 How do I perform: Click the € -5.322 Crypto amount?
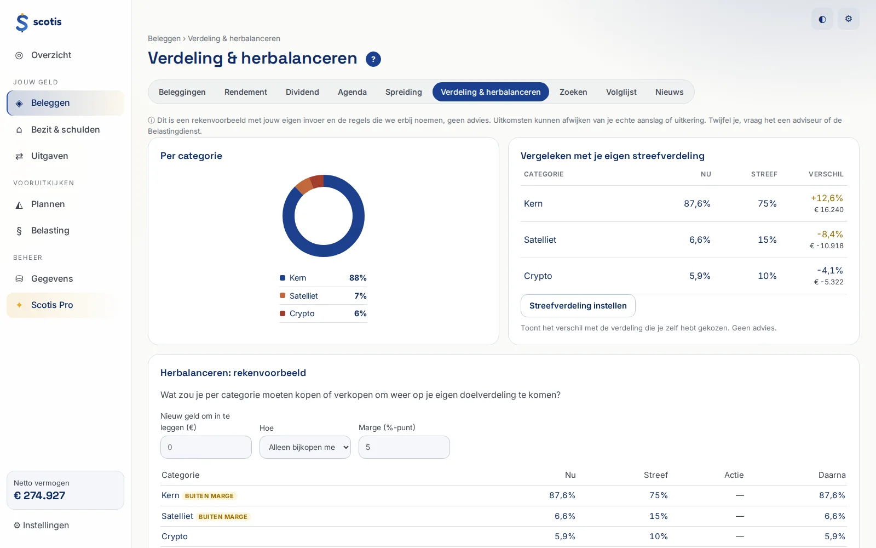(x=828, y=282)
